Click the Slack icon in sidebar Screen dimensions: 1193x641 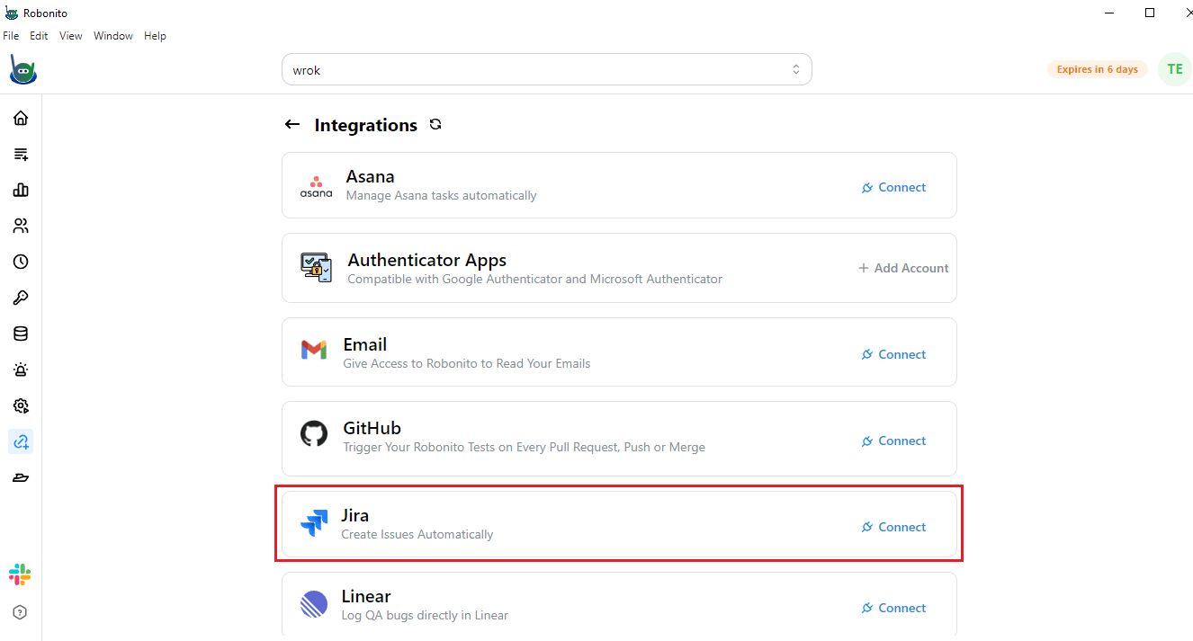click(x=20, y=574)
